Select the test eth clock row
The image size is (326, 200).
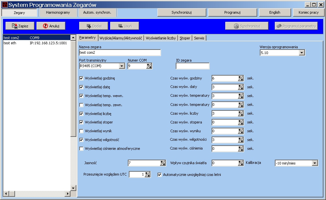point(37,43)
